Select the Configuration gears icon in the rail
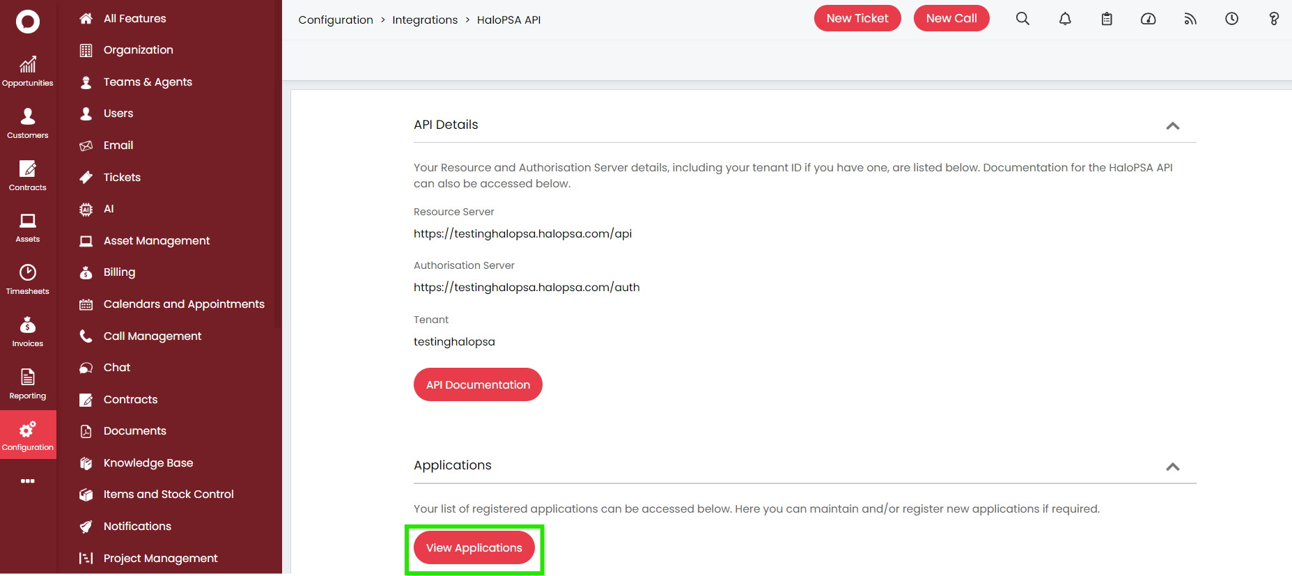The height and width of the screenshot is (576, 1292). (28, 435)
